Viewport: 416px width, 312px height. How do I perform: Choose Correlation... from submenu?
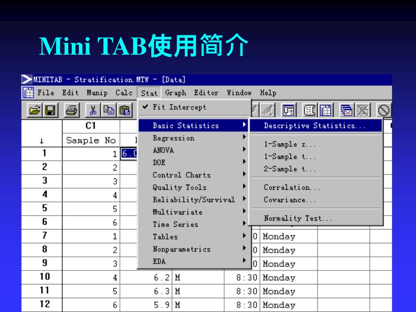coord(316,187)
